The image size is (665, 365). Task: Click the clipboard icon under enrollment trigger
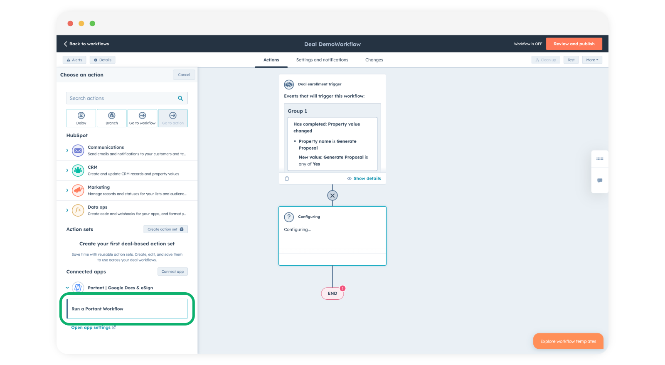287,179
